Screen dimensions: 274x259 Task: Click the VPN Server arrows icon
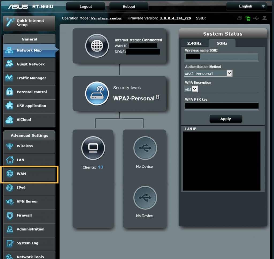[10, 201]
